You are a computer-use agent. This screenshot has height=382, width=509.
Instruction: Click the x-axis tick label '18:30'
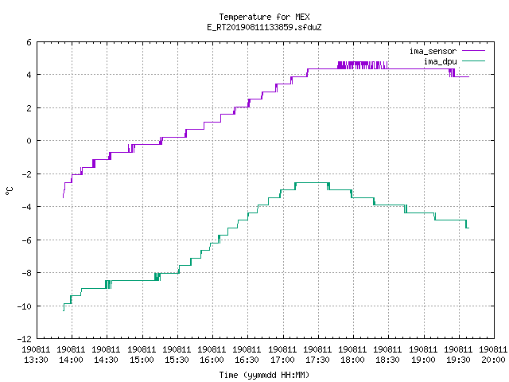[388, 360]
